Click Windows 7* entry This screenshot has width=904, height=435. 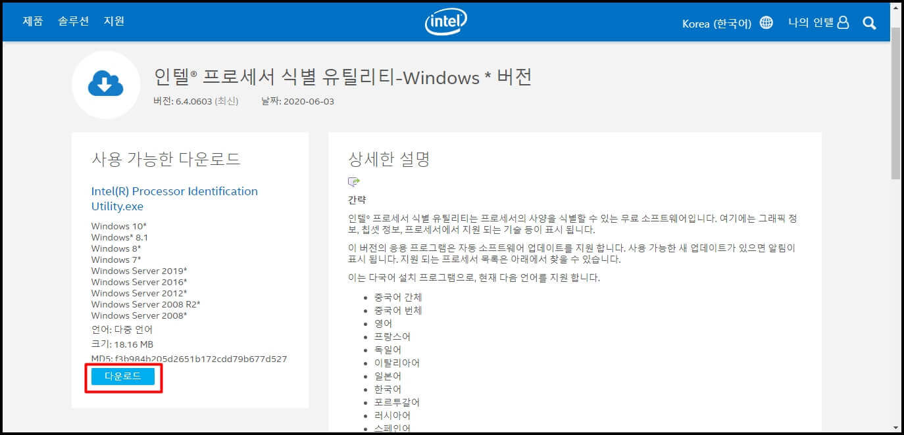[x=116, y=260]
